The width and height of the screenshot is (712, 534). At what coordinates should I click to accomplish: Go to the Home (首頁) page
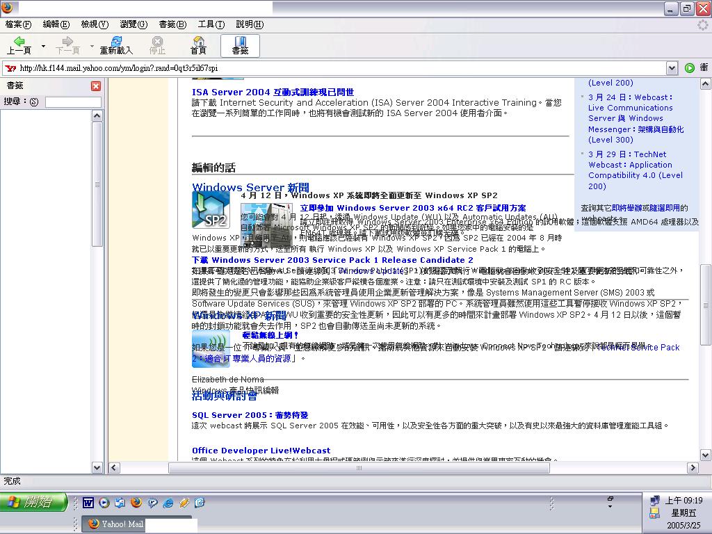tap(198, 46)
